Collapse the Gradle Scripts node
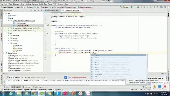Screen dimensions: 170x96 4,53
